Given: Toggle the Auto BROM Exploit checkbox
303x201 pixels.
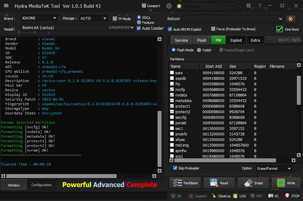Looking at the screenshot, I should [x=170, y=29].
